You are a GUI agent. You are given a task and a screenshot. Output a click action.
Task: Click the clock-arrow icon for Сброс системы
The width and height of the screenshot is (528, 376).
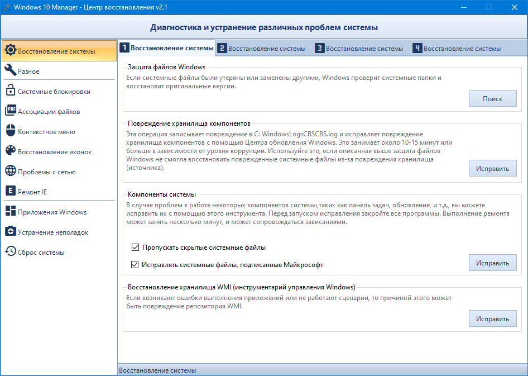(x=11, y=251)
